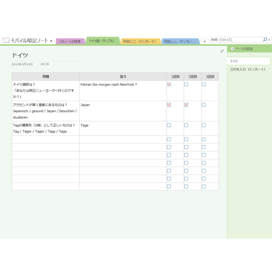This screenshot has width=272, height=272.
Task: Check the 1回目 box in the Tage row
Action: pos(169,125)
